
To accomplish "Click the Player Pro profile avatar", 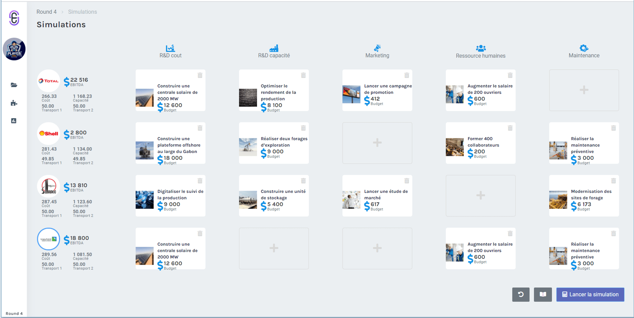I will tap(14, 49).
